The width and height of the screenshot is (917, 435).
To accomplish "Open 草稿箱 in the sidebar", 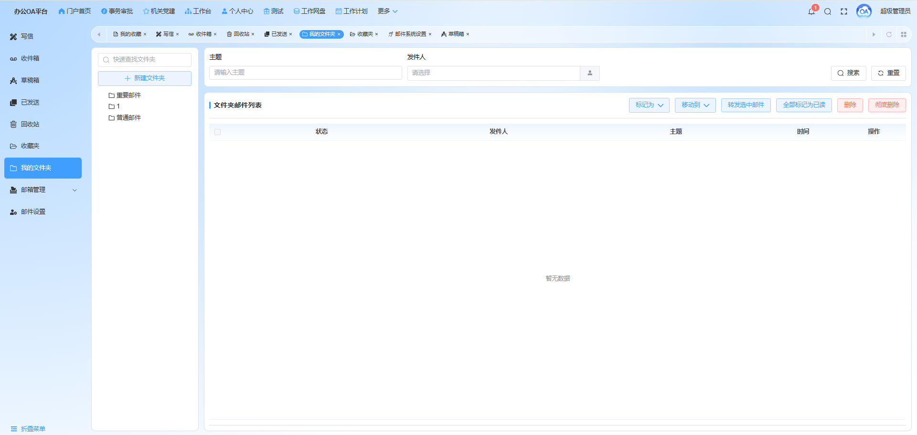I will pos(43,80).
